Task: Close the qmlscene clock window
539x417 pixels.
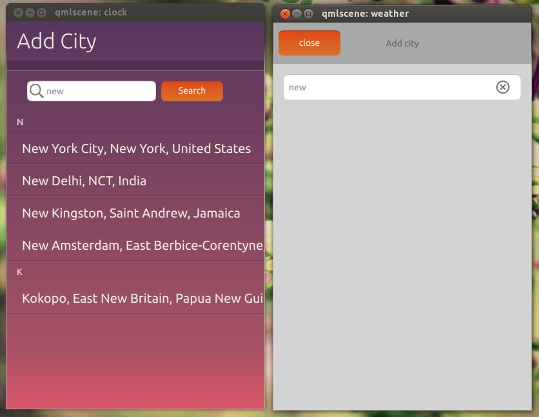Action: [x=18, y=12]
